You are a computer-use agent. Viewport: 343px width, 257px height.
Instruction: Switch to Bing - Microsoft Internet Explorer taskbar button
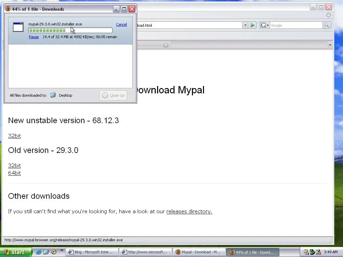click(92, 252)
